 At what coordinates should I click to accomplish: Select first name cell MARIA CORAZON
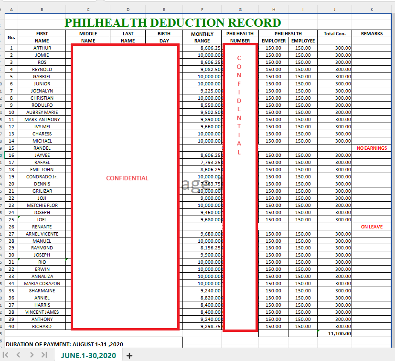[x=42, y=284]
